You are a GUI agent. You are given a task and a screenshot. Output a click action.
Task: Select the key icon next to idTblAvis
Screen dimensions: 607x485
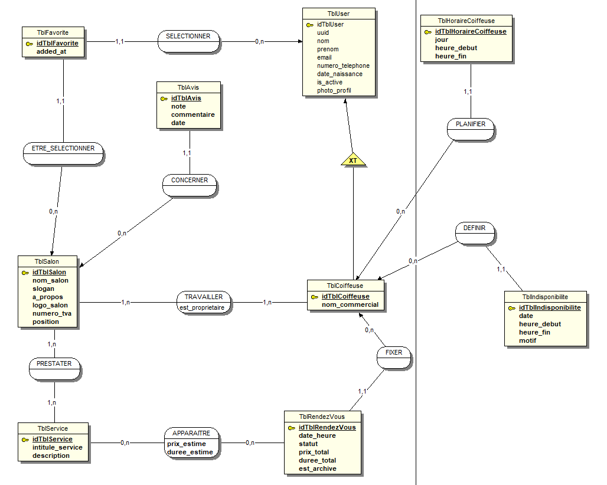164,99
